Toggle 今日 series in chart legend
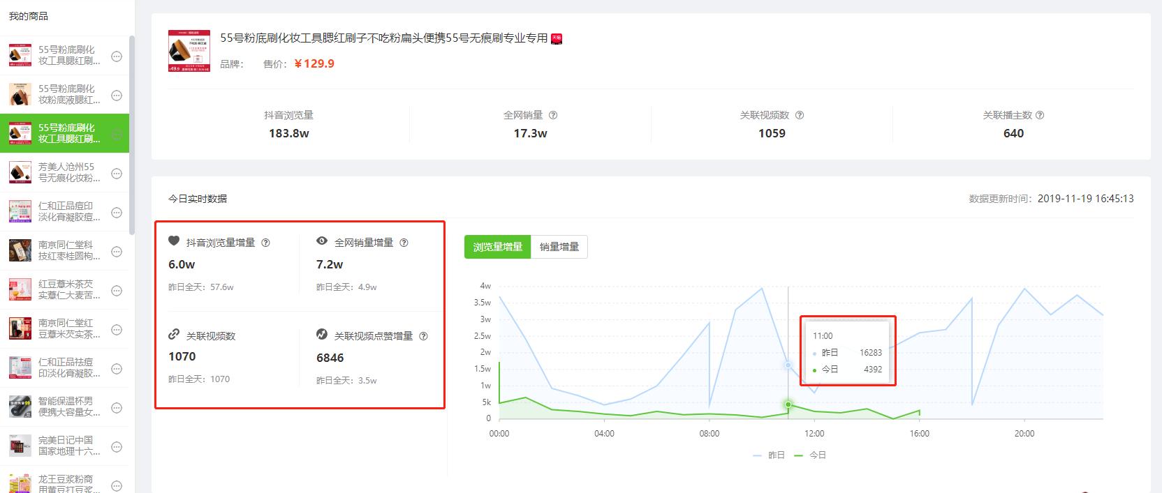The width and height of the screenshot is (1162, 493). point(810,455)
